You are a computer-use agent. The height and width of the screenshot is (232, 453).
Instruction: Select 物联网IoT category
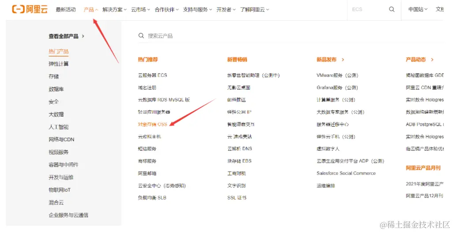coord(60,190)
